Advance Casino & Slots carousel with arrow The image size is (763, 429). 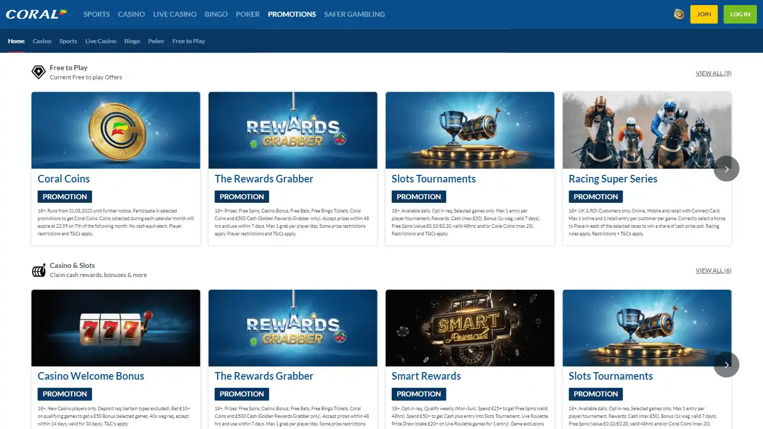pyautogui.click(x=726, y=364)
